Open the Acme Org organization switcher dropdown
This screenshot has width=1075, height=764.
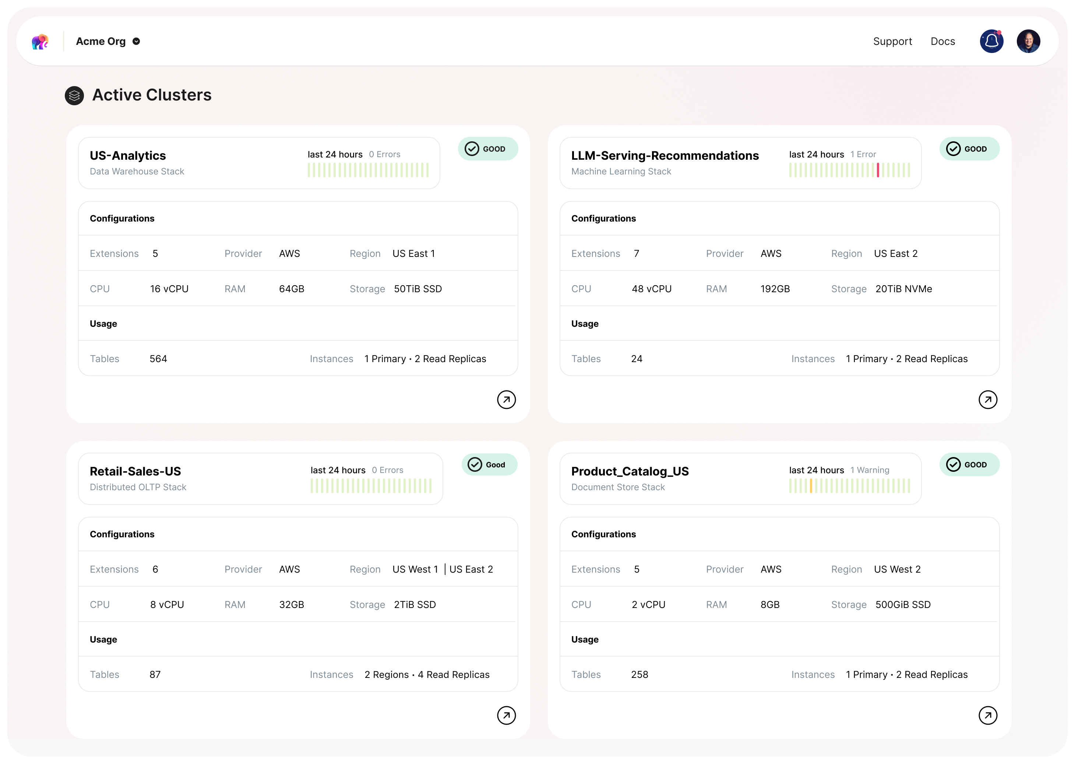click(x=108, y=41)
